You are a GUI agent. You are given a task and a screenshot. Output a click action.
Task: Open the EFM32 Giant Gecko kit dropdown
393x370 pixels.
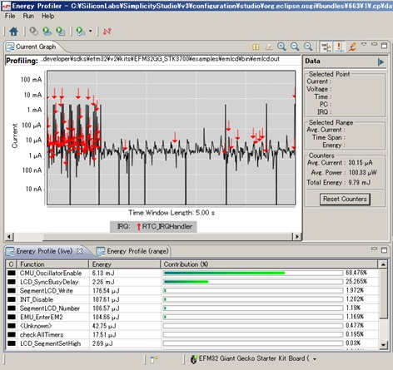pos(315,359)
